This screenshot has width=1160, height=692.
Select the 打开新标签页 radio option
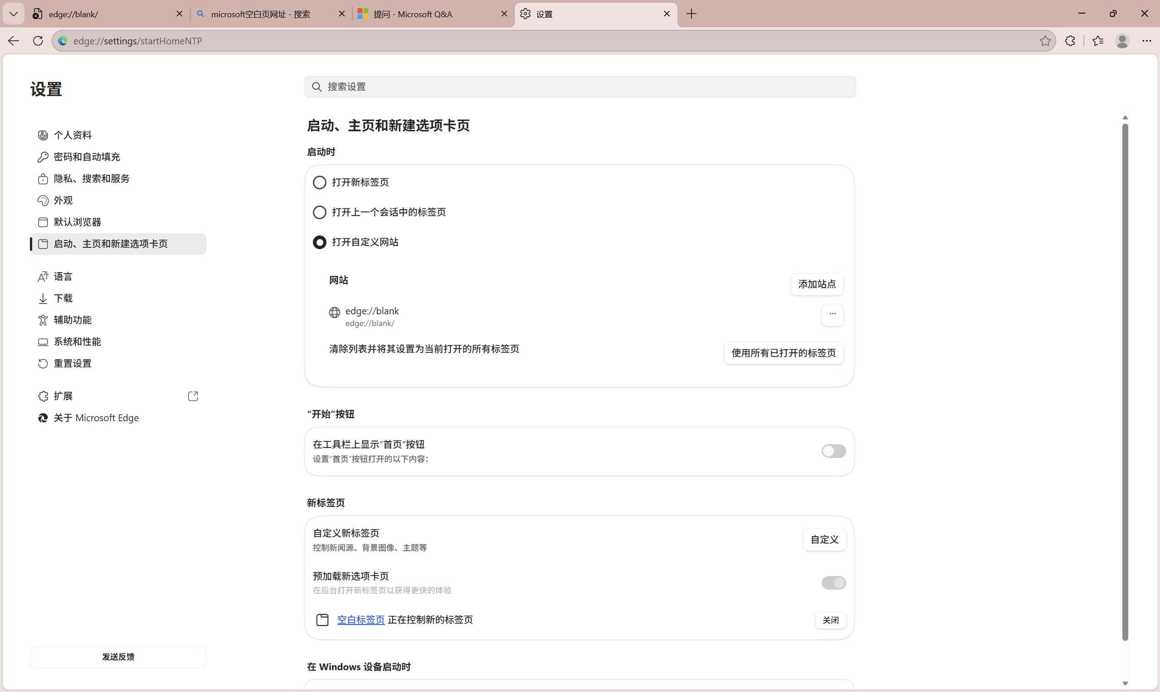(319, 183)
